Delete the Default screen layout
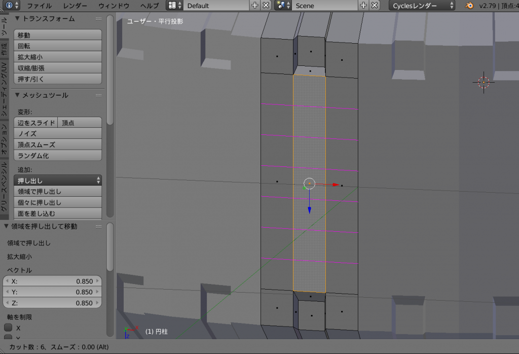This screenshot has width=519, height=354. 266,6
